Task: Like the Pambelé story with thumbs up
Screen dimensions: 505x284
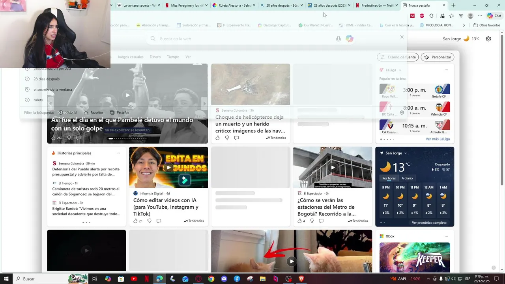Action: [54, 138]
